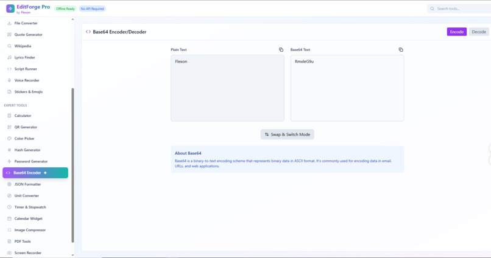
Task: Click the Calculator icon in sidebar
Action: (9, 116)
